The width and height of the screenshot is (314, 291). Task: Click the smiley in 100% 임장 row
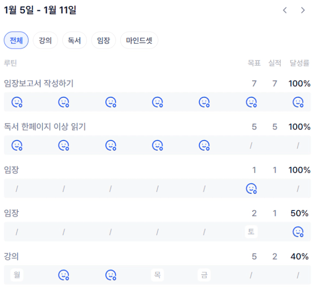point(251,188)
